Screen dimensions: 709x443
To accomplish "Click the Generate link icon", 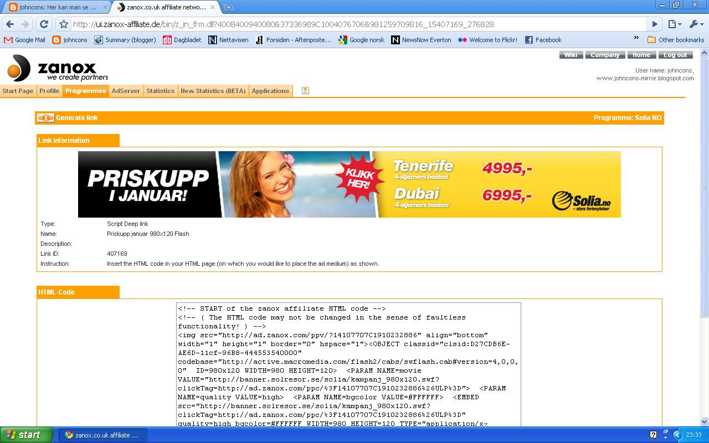I will [45, 118].
